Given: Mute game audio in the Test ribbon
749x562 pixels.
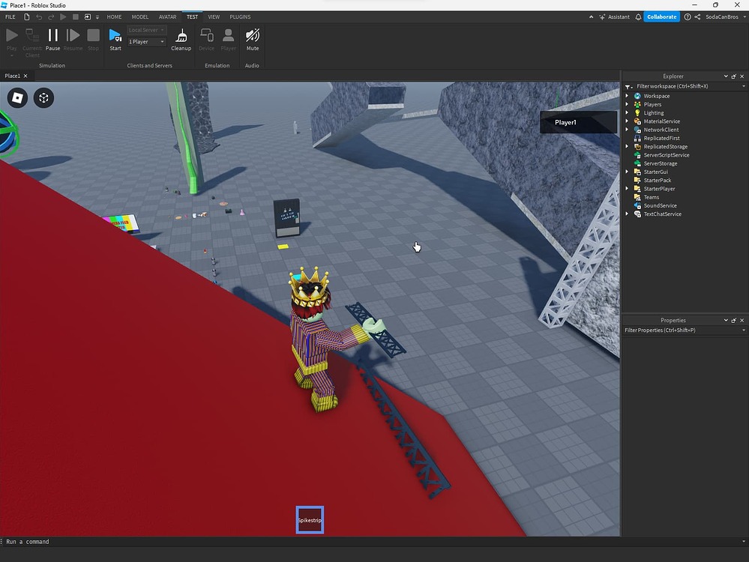Looking at the screenshot, I should [x=252, y=34].
